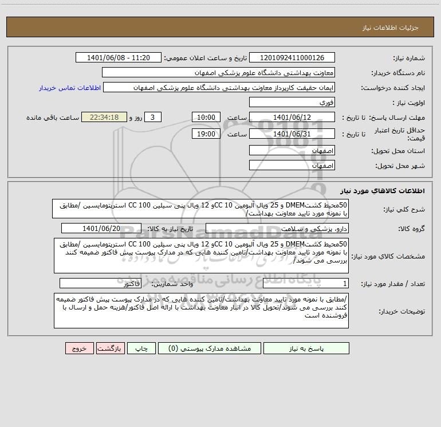Click the price validity date 1401/06/31
Screen dimensions: 441x427
(292, 134)
